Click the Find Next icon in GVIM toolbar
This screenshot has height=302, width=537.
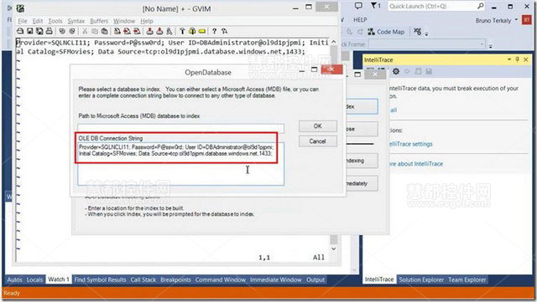[x=127, y=31]
